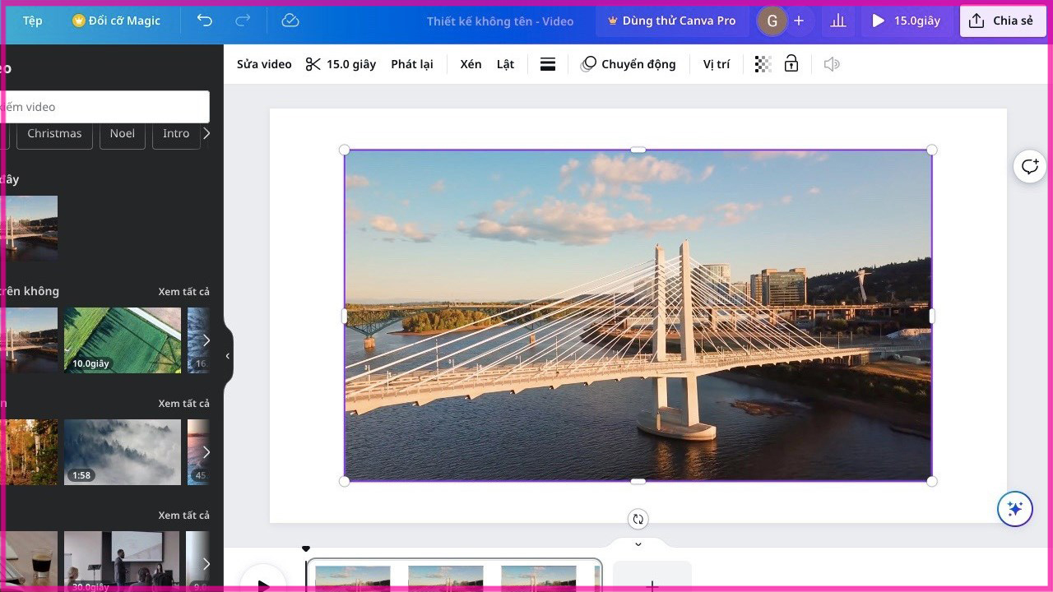The width and height of the screenshot is (1053, 592).
Task: Undo the last action
Action: coord(205,21)
